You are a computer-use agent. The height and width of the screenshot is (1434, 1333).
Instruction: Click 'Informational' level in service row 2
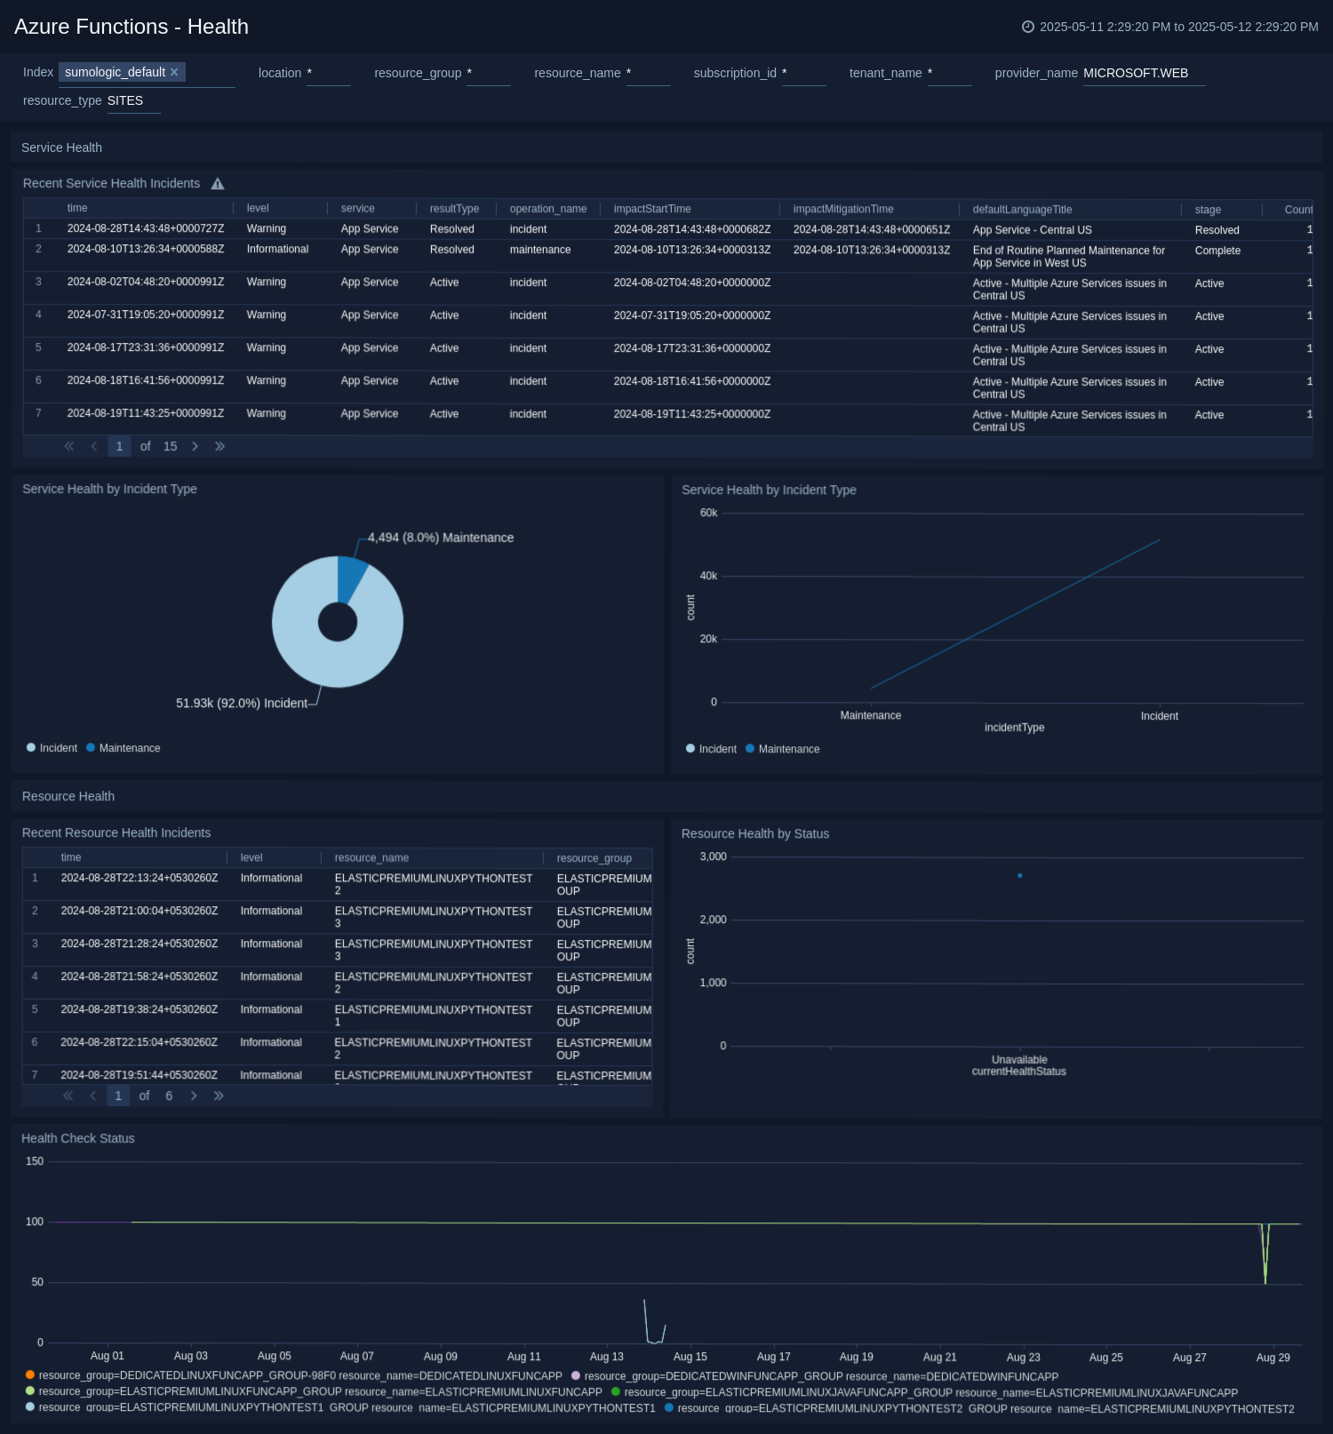point(278,249)
